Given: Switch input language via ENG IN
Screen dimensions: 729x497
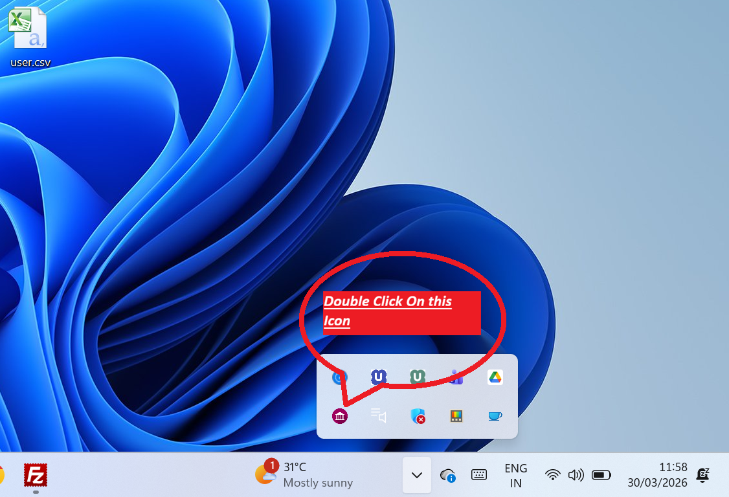Looking at the screenshot, I should (x=516, y=475).
